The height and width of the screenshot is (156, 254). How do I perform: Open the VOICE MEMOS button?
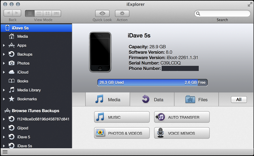182,133
